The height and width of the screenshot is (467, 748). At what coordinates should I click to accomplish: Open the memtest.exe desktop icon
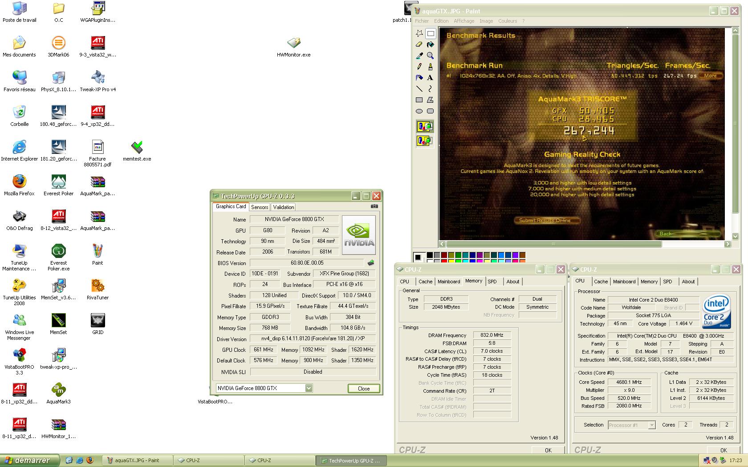click(137, 151)
